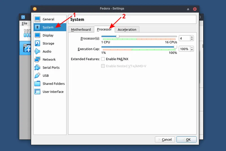Click the Processor(s) slider handle
The image size is (226, 151).
[118, 36]
